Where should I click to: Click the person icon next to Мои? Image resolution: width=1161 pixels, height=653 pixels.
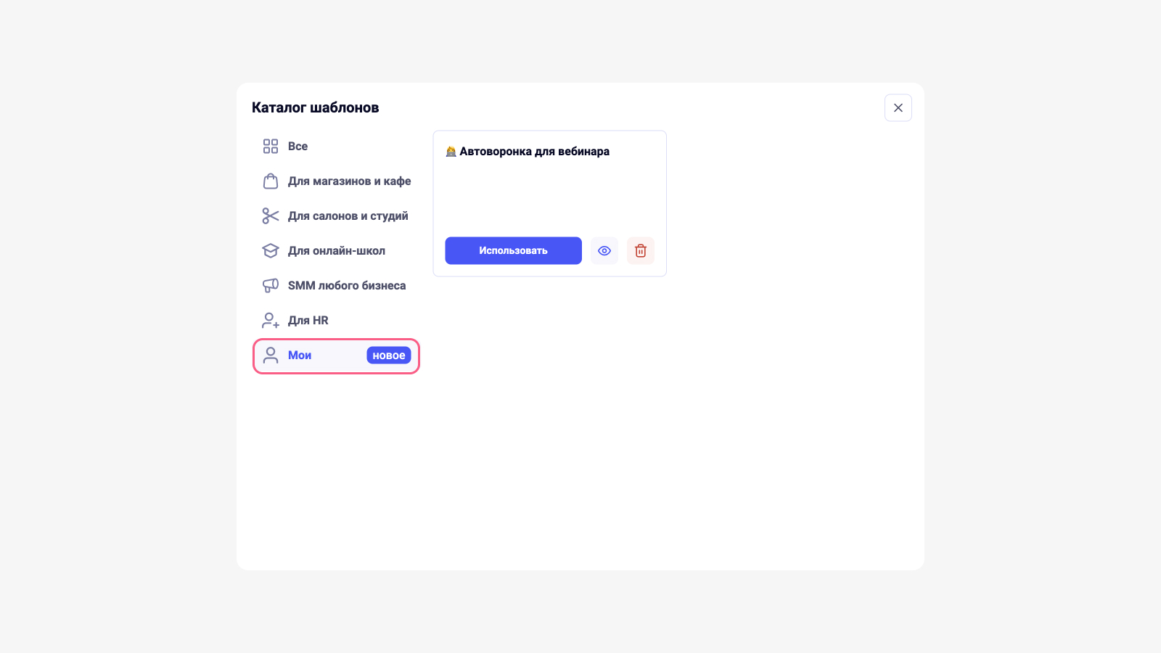coord(271,356)
